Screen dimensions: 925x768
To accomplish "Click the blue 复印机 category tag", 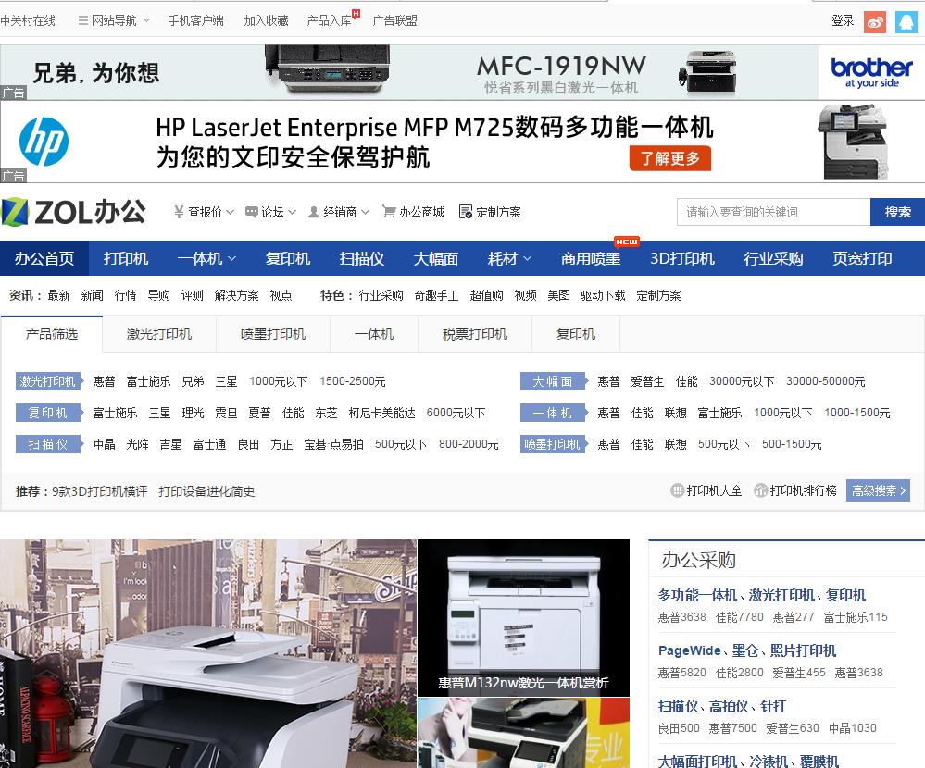I will [50, 413].
